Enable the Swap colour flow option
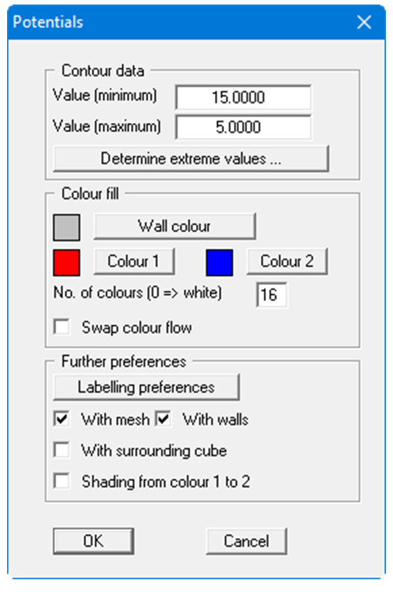This screenshot has width=393, height=594. 62,327
